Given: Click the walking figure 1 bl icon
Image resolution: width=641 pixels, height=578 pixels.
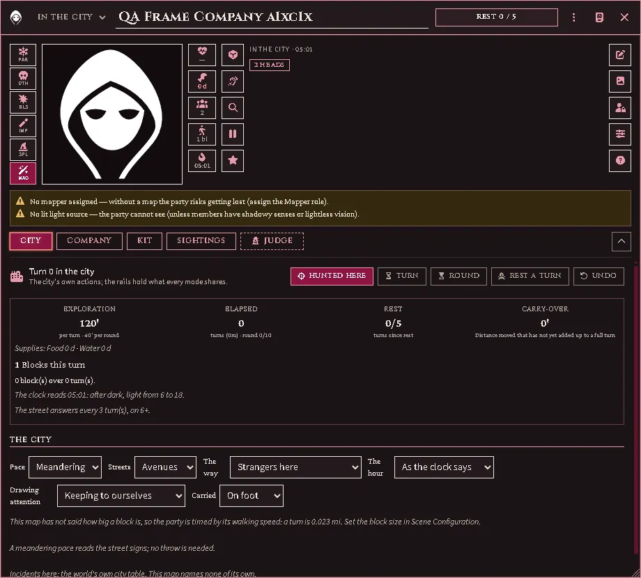Looking at the screenshot, I should tap(202, 134).
